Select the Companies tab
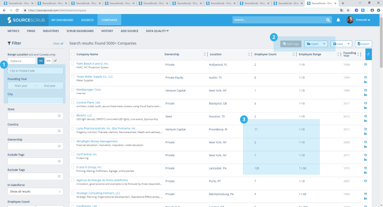383x207 pixels. [x=109, y=20]
